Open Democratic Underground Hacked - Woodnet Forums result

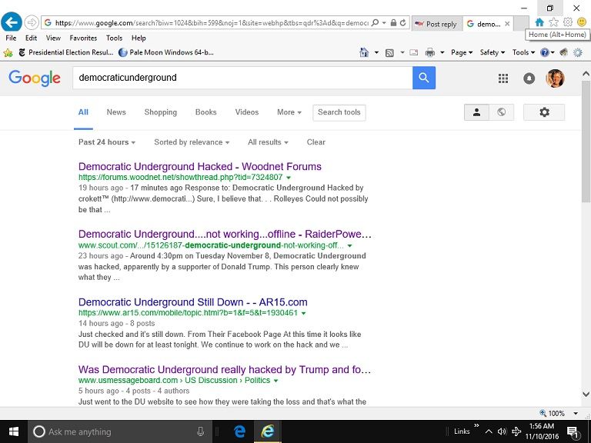[200, 166]
